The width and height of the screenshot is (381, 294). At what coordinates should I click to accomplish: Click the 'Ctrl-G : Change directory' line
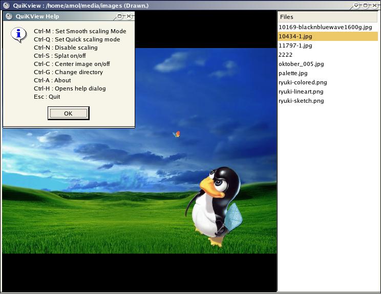point(68,72)
